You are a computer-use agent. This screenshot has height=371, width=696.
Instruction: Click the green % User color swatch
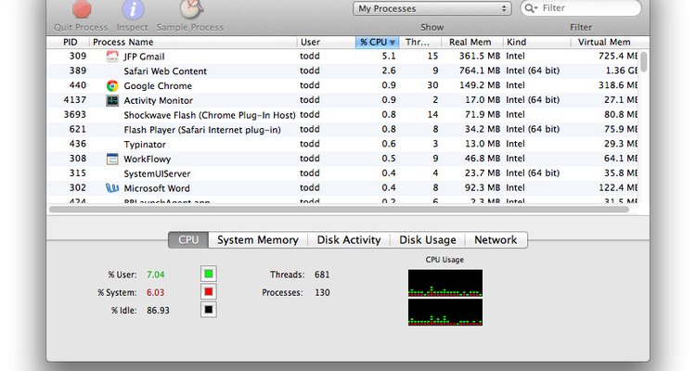(209, 275)
